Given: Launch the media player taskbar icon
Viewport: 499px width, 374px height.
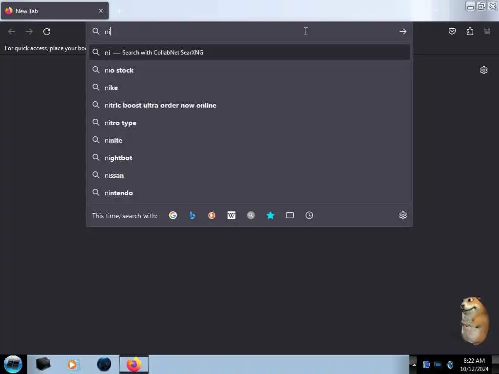Looking at the screenshot, I should (x=72, y=364).
